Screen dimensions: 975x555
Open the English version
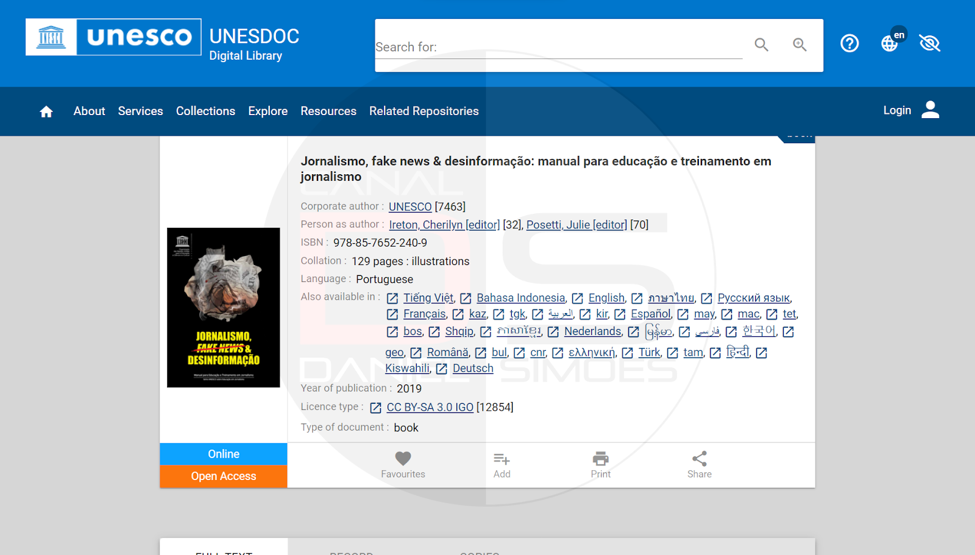click(606, 298)
